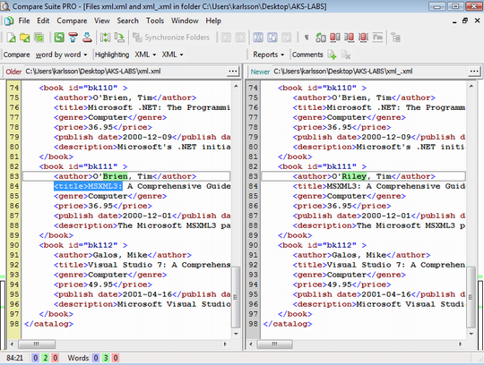Viewport: 484px width, 365px height.
Task: Click line number 90 in left gutter
Action: click(13, 245)
